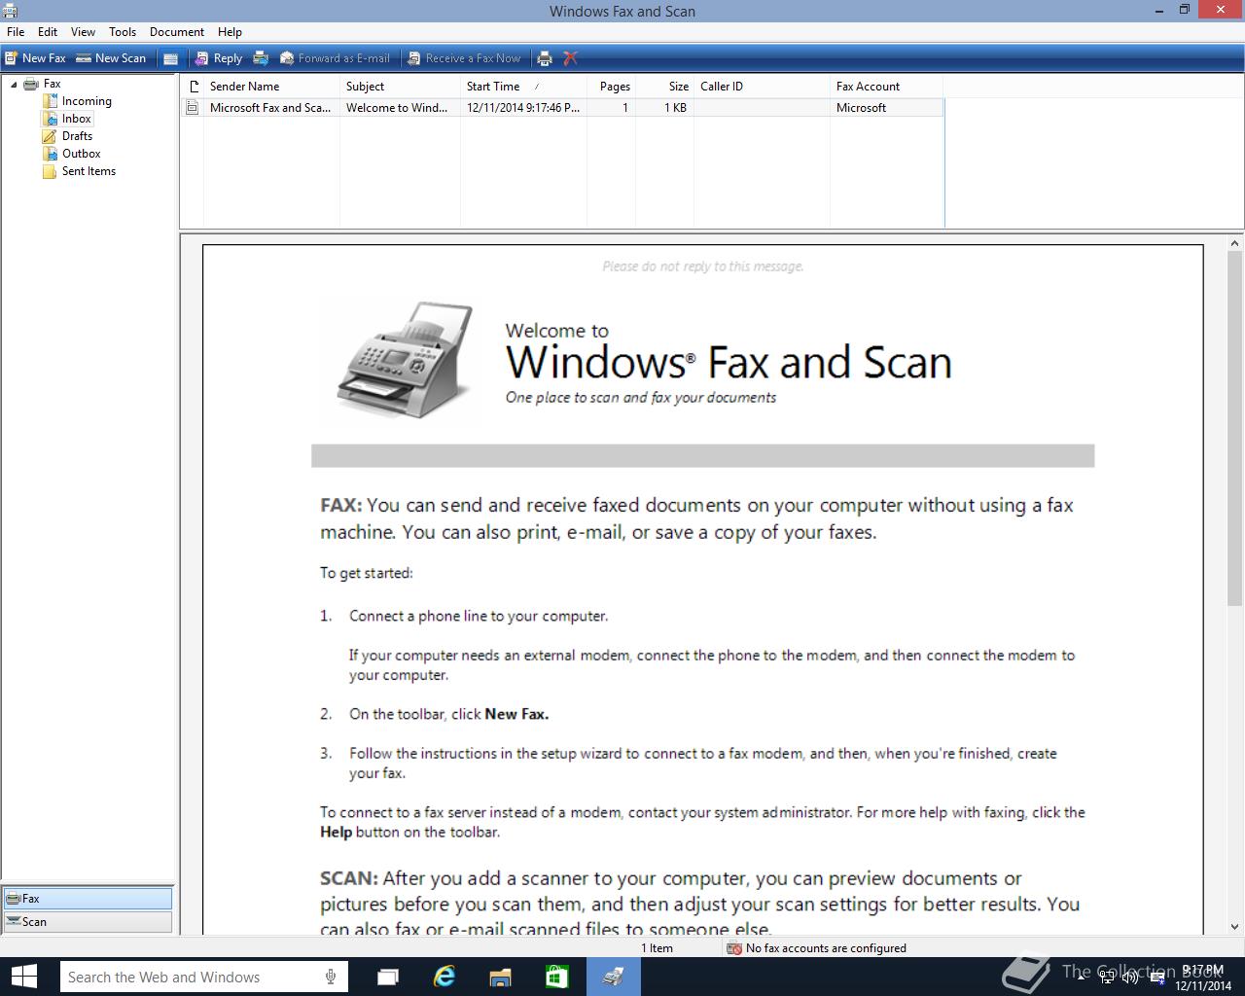
Task: Click the Forward fax icon beside Reply
Action: tap(261, 58)
